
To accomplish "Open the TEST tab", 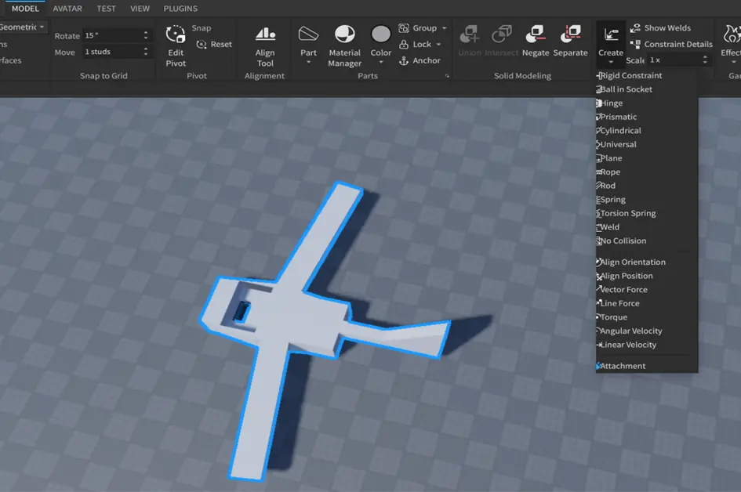I will 106,9.
